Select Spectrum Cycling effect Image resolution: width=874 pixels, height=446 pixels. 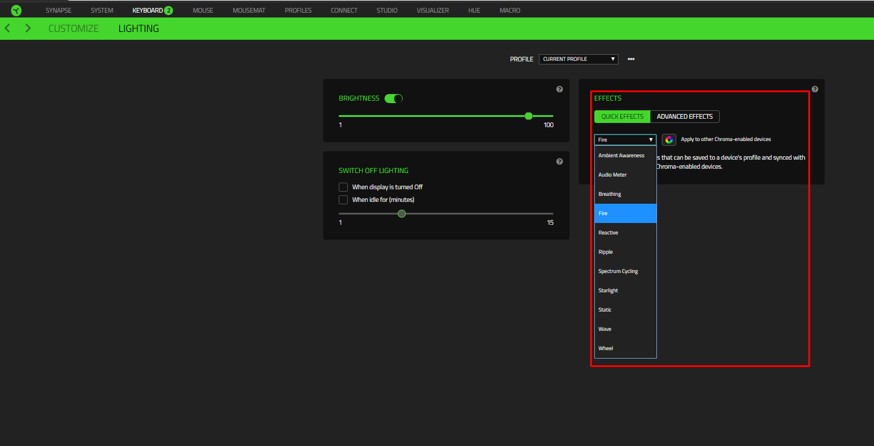tap(626, 271)
